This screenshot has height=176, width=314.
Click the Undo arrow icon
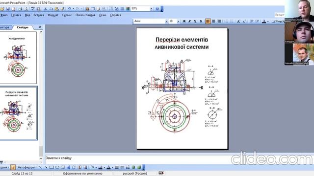[69, 9]
